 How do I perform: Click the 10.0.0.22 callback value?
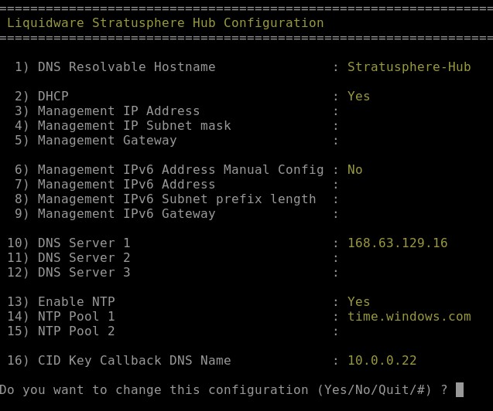[x=382, y=361]
